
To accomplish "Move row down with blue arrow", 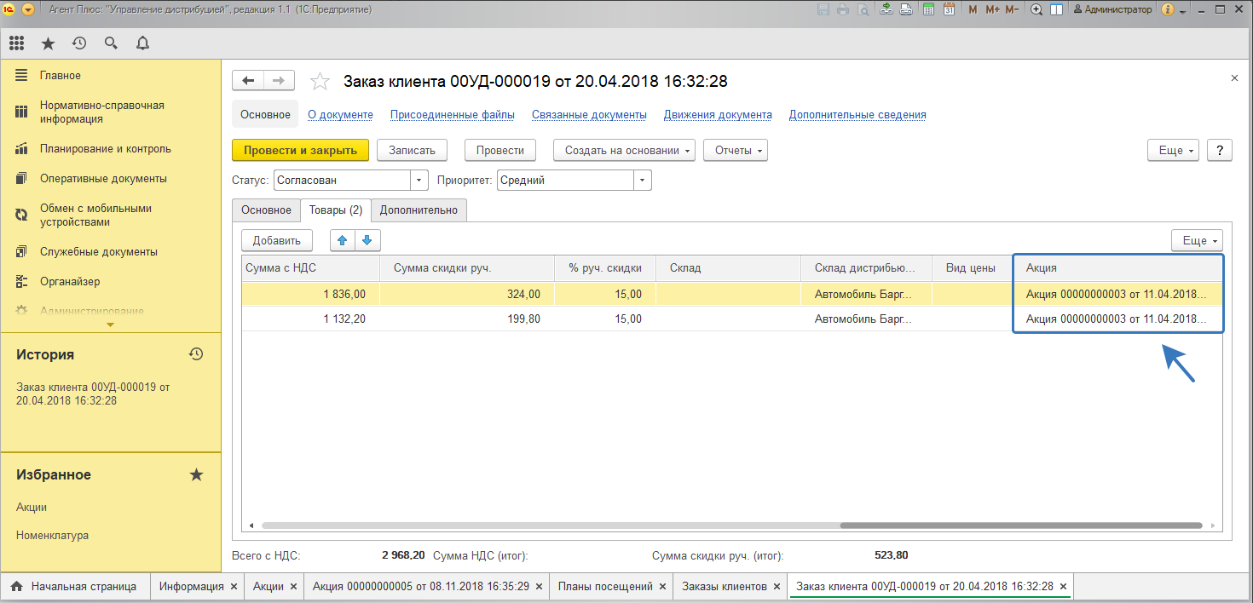I will point(367,240).
